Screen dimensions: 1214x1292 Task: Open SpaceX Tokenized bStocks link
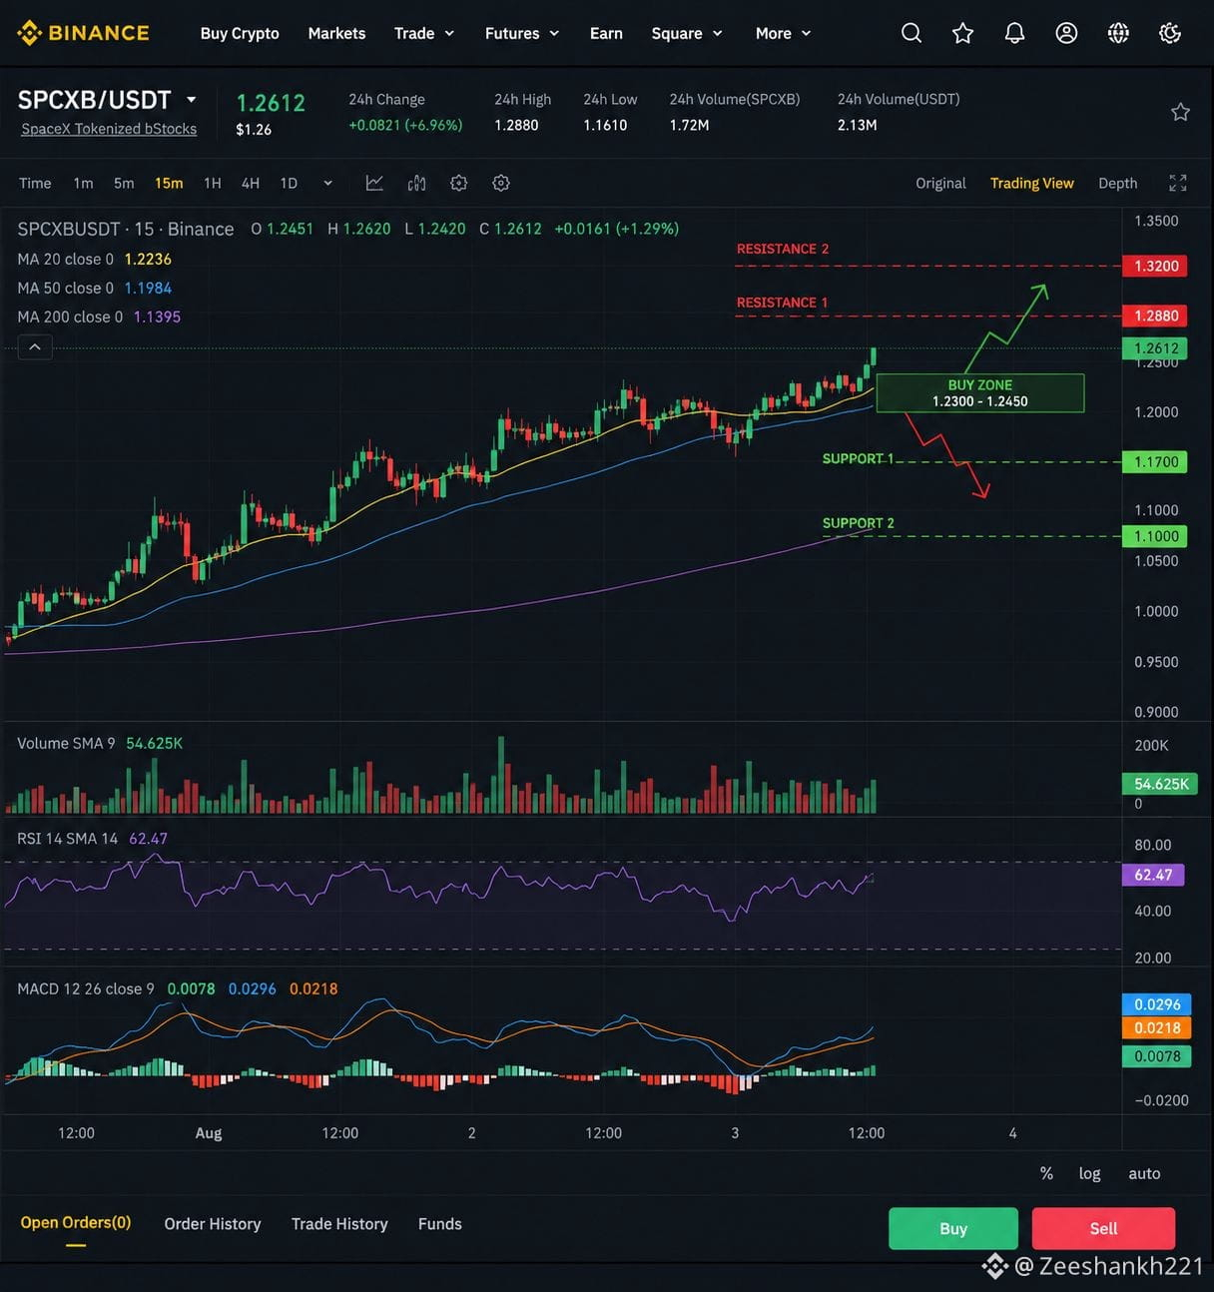109,129
